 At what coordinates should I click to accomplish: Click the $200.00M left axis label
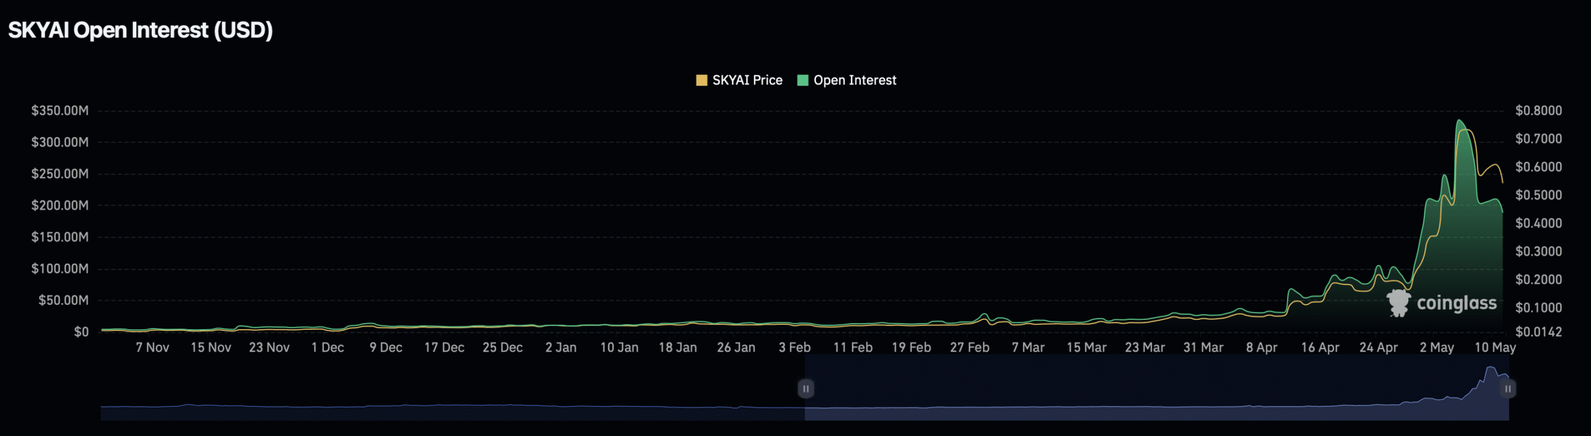click(x=60, y=206)
